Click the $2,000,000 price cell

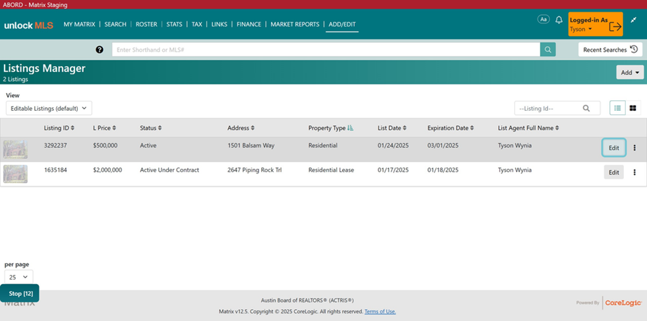point(108,169)
